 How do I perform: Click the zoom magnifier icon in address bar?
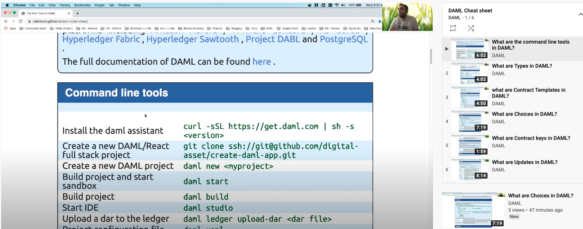pyautogui.click(x=373, y=21)
